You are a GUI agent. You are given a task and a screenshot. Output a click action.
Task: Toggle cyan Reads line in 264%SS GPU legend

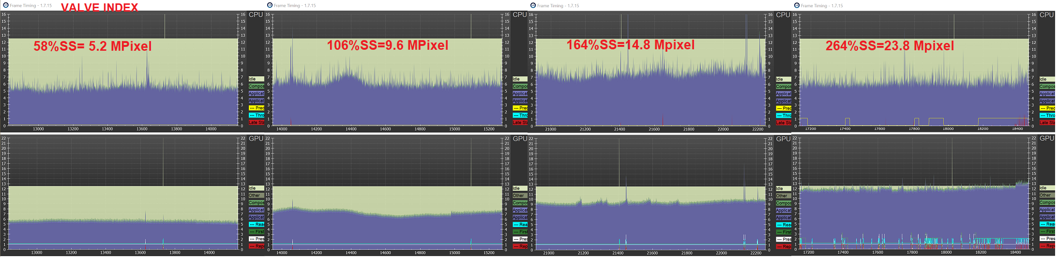pyautogui.click(x=1047, y=224)
